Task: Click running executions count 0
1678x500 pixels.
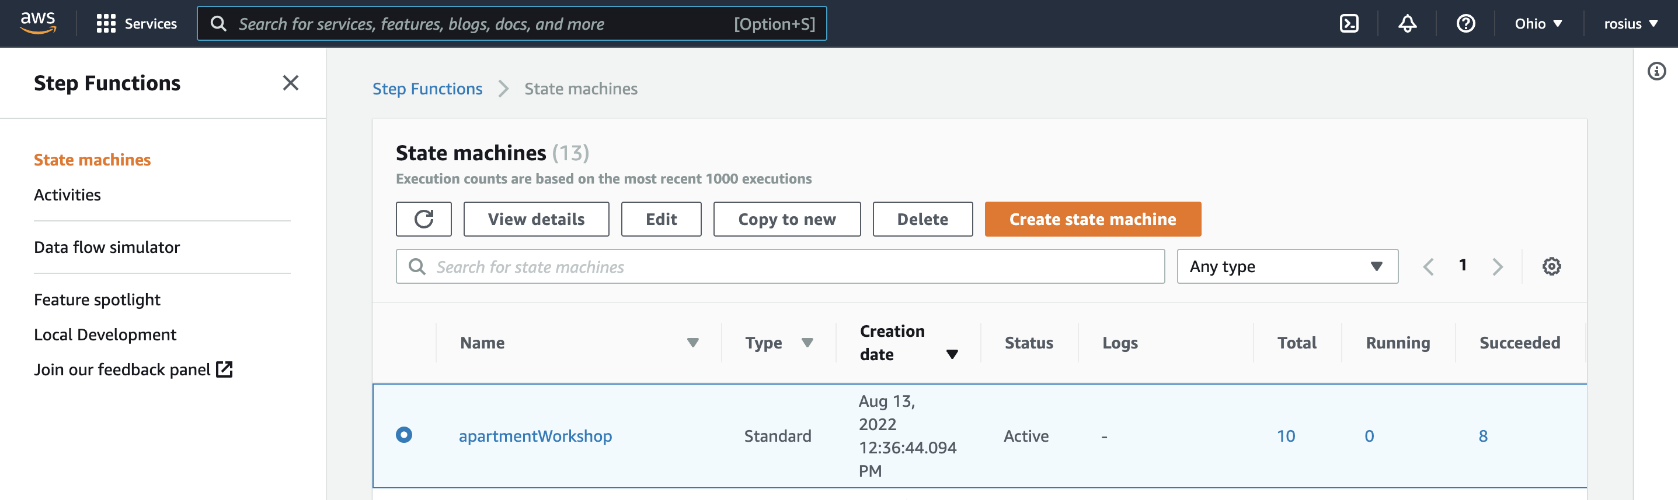Action: pyautogui.click(x=1369, y=436)
